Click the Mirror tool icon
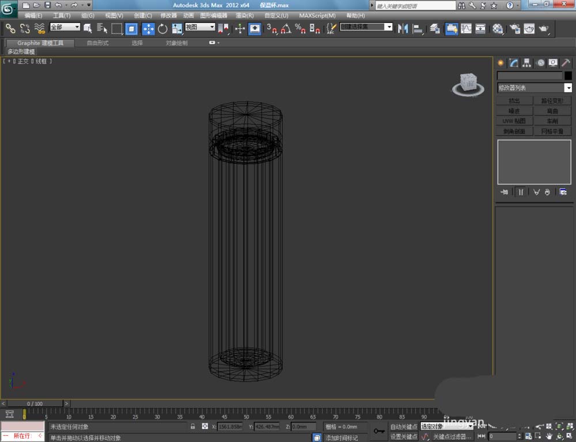Image resolution: width=576 pixels, height=442 pixels. [403, 28]
